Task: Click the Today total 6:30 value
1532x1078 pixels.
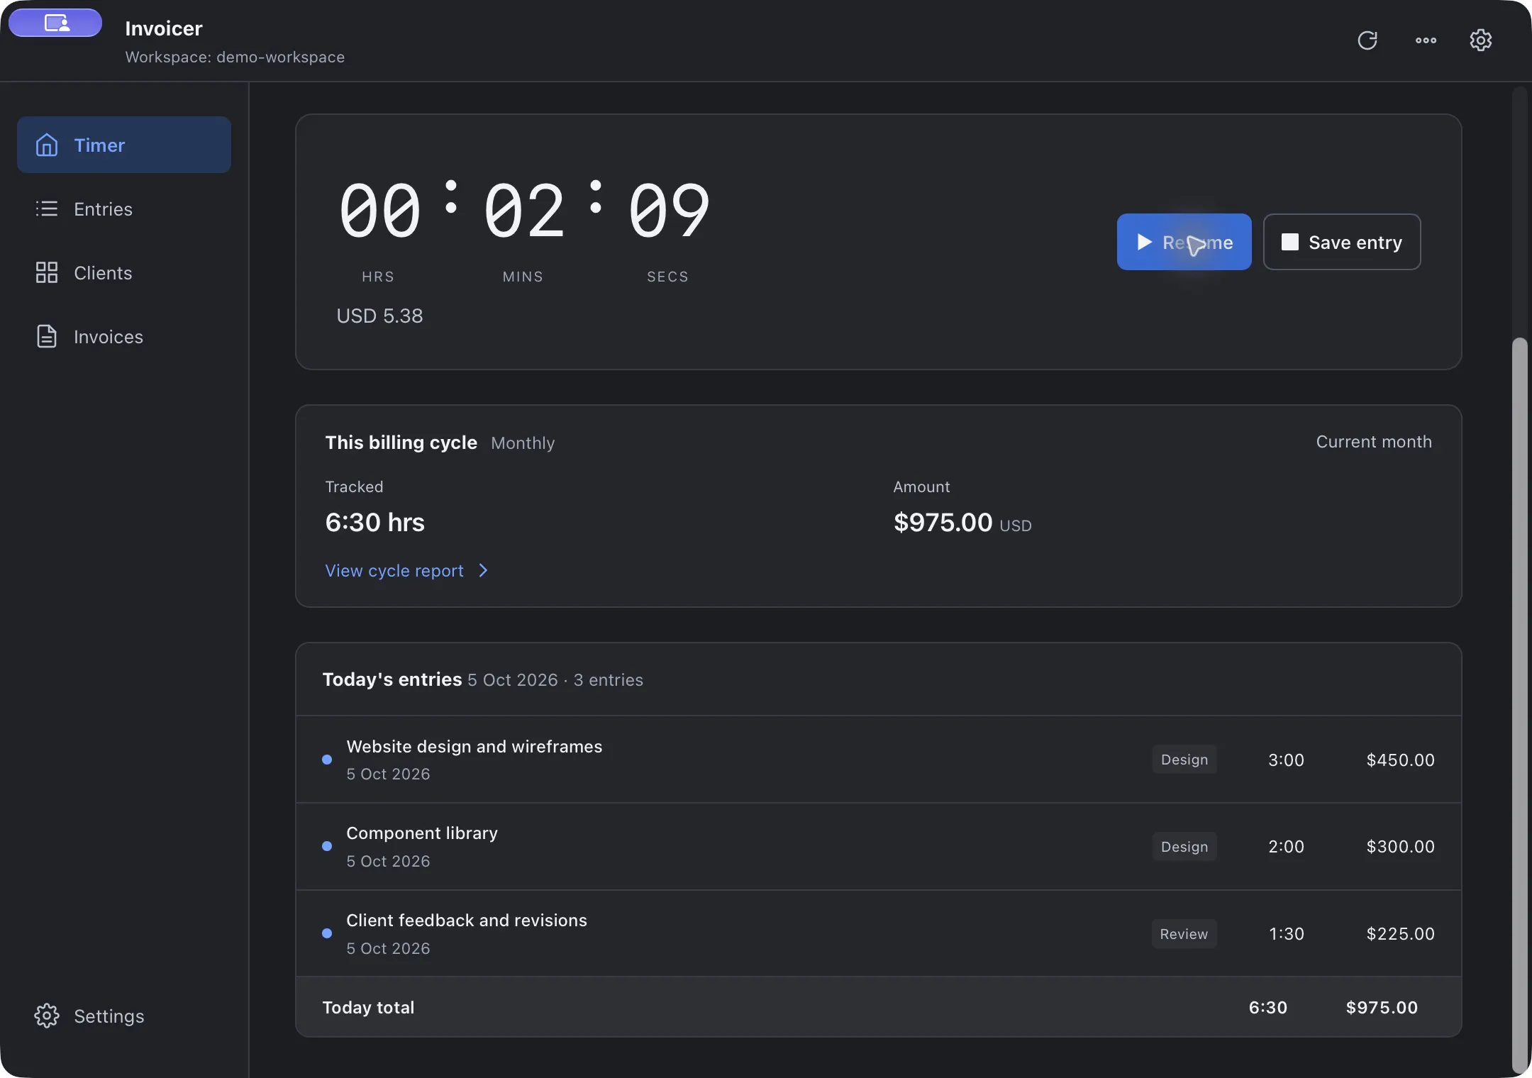Action: tap(1267, 1007)
